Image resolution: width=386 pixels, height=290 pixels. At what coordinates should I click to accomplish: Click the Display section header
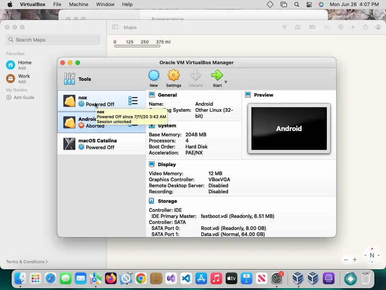167,165
